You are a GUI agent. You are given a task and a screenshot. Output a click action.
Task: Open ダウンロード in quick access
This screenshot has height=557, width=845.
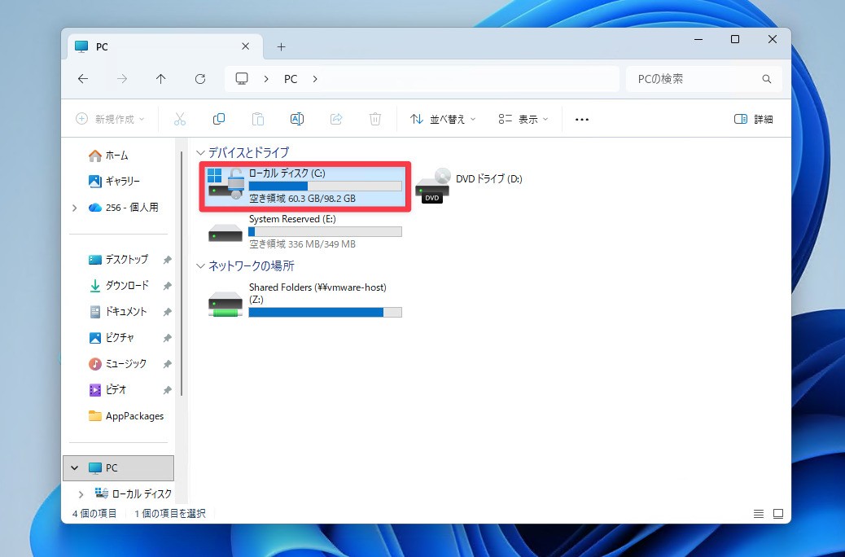pos(119,285)
